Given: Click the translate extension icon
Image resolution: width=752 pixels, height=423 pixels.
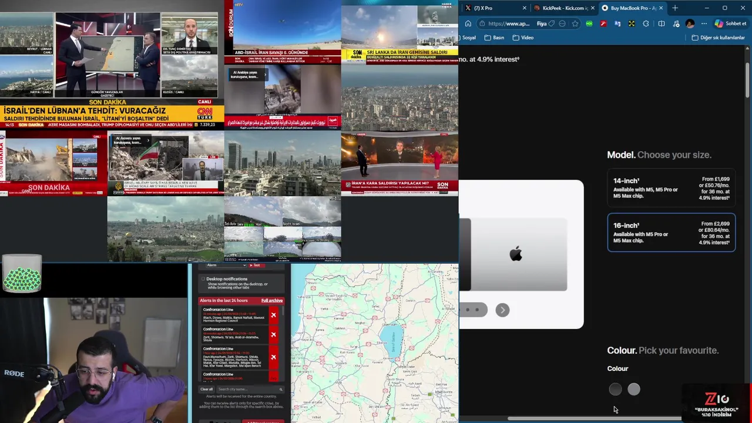Looking at the screenshot, I should (x=617, y=23).
